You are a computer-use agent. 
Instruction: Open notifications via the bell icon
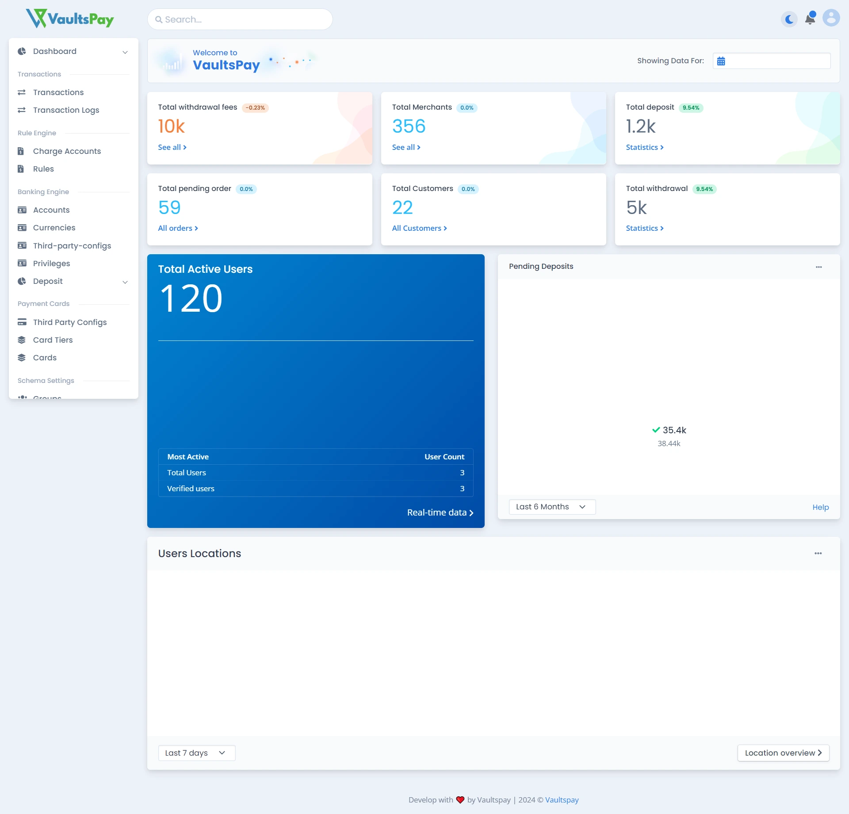click(x=810, y=19)
